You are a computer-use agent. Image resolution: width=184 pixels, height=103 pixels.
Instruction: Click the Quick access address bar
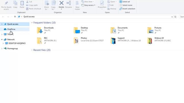coord(94,17)
